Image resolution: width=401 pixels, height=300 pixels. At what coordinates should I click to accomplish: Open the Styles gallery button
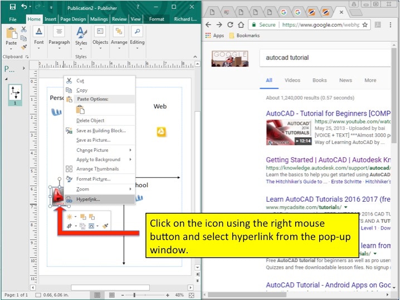[81, 37]
